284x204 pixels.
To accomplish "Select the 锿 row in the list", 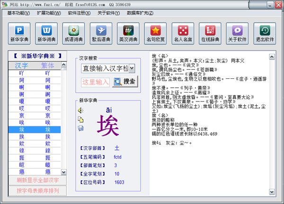I will 35,151.
